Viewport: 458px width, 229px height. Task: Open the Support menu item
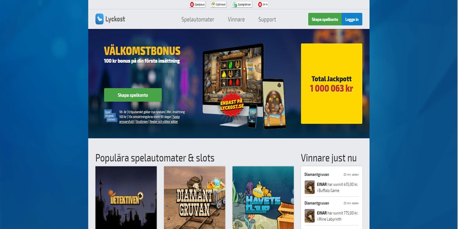[x=267, y=19]
